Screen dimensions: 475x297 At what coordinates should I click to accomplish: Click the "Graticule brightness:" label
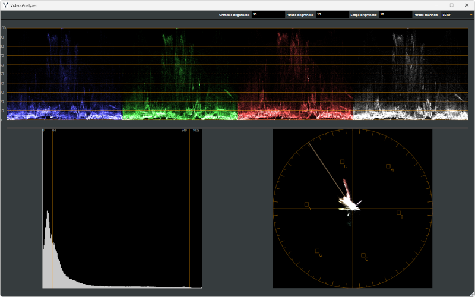click(234, 15)
